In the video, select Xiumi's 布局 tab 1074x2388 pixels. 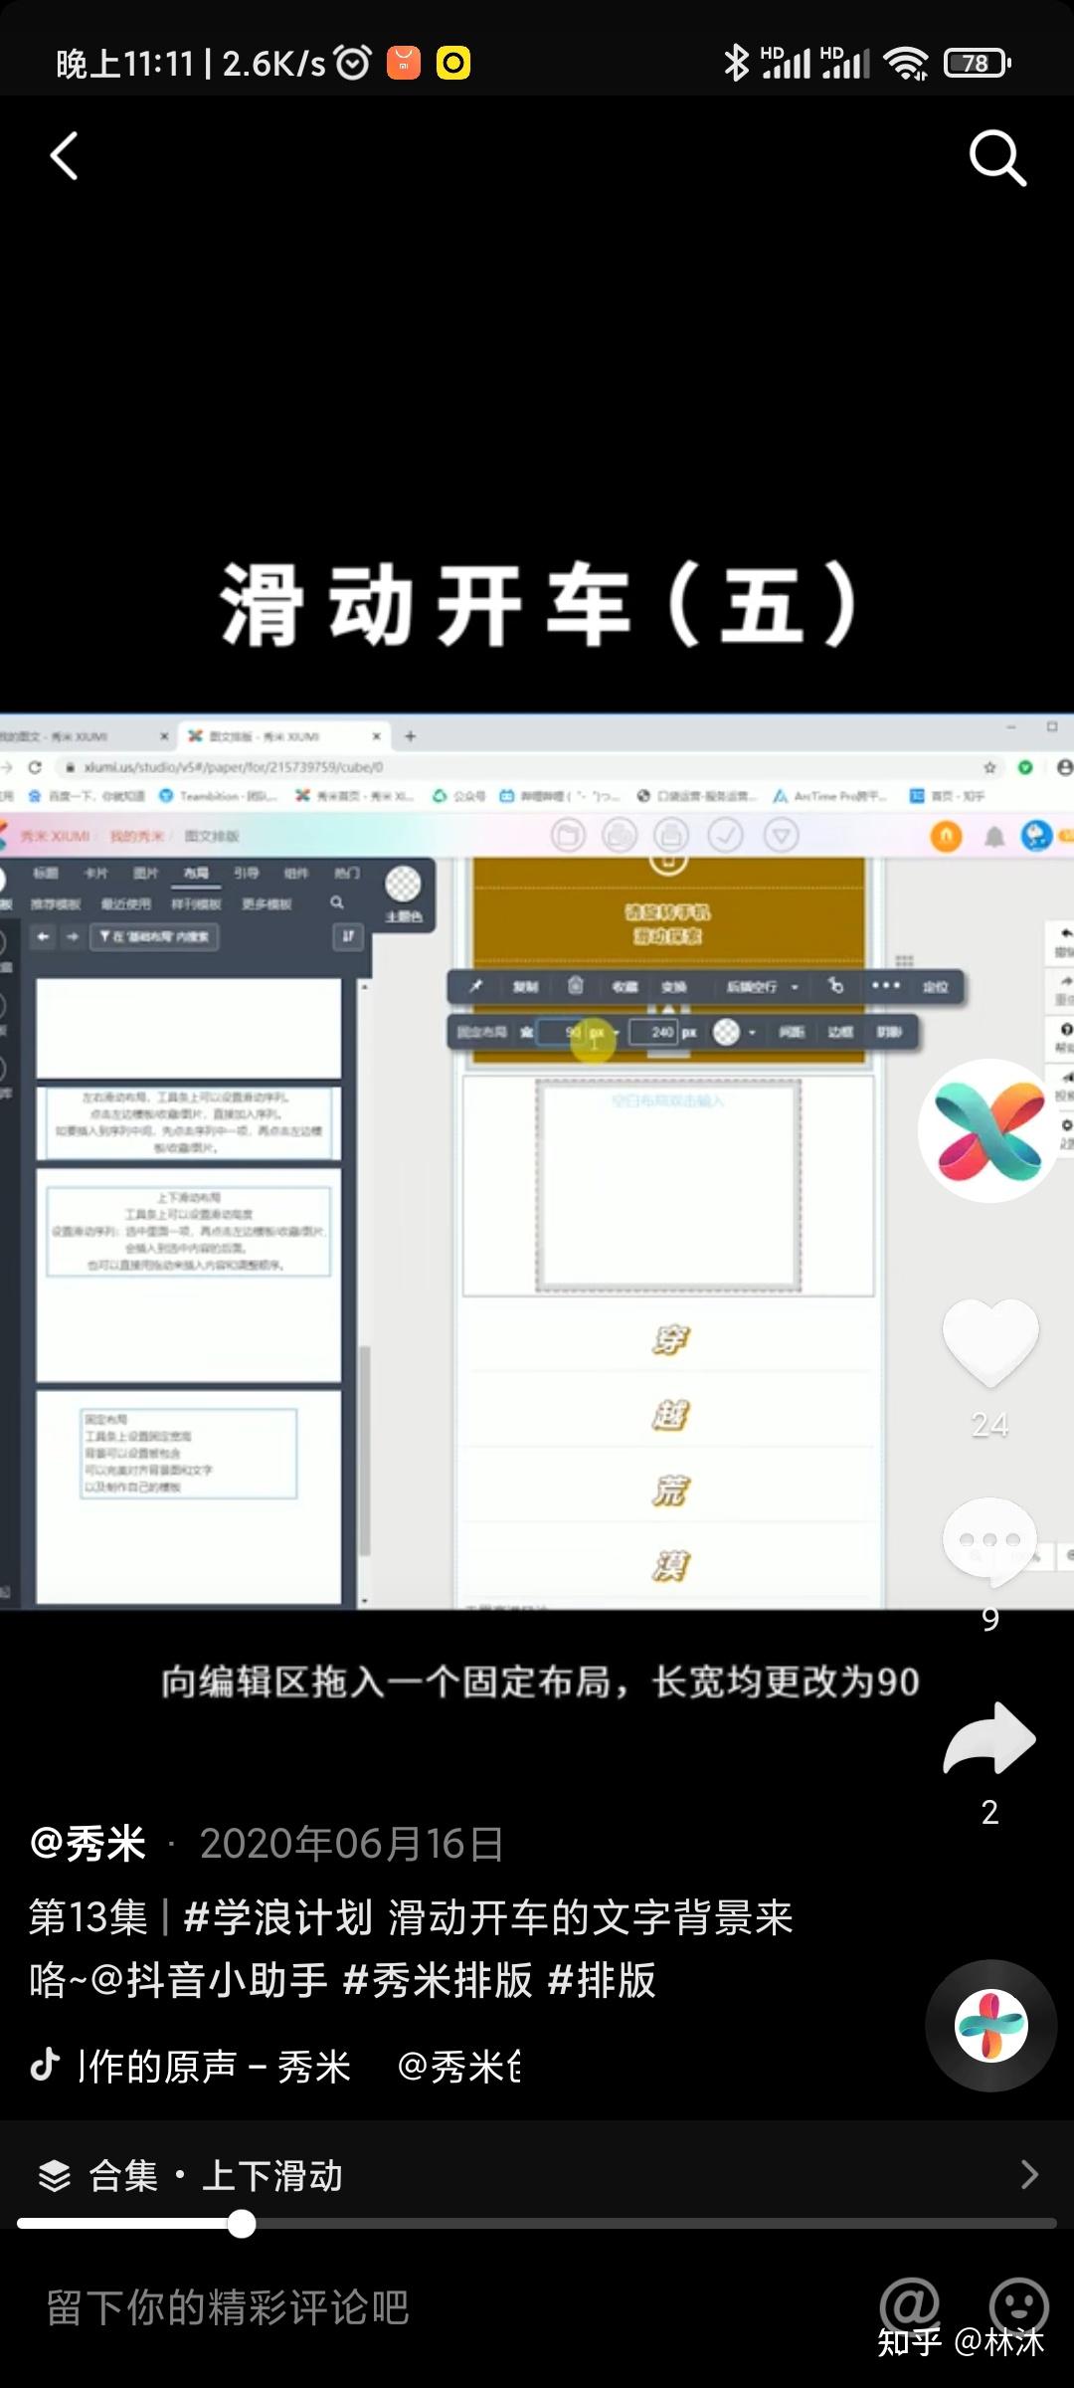196,873
